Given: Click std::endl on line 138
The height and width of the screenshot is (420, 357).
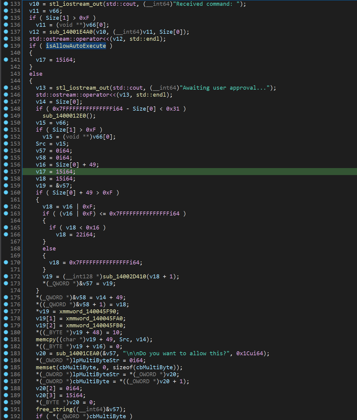Looking at the screenshot, I should point(145,39).
